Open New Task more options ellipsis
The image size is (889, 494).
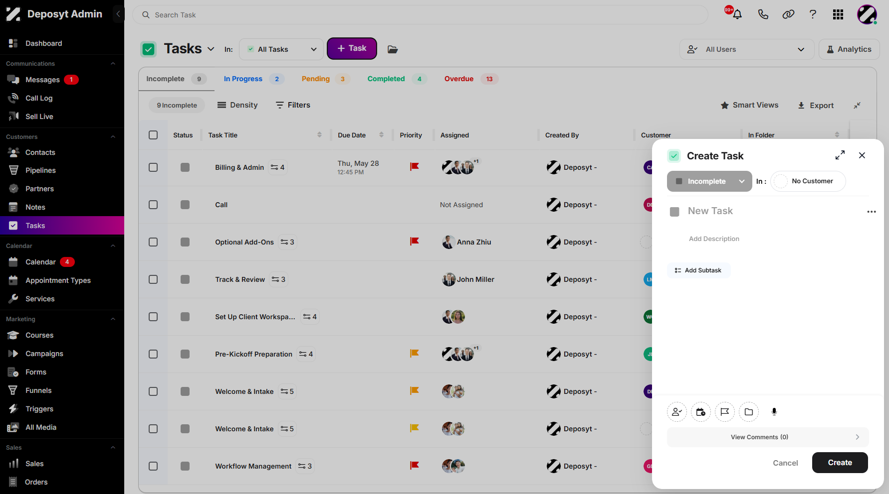pyautogui.click(x=872, y=212)
